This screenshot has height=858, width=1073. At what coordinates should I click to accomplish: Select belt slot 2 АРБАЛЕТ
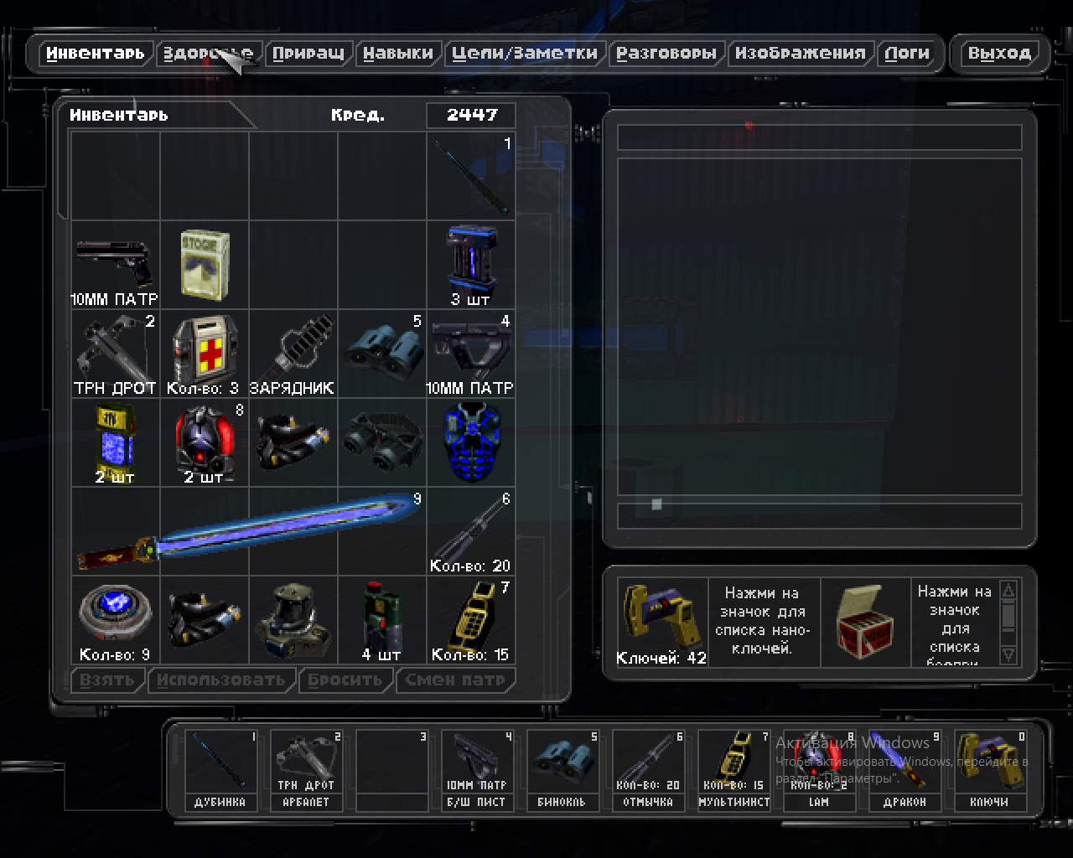[x=307, y=770]
